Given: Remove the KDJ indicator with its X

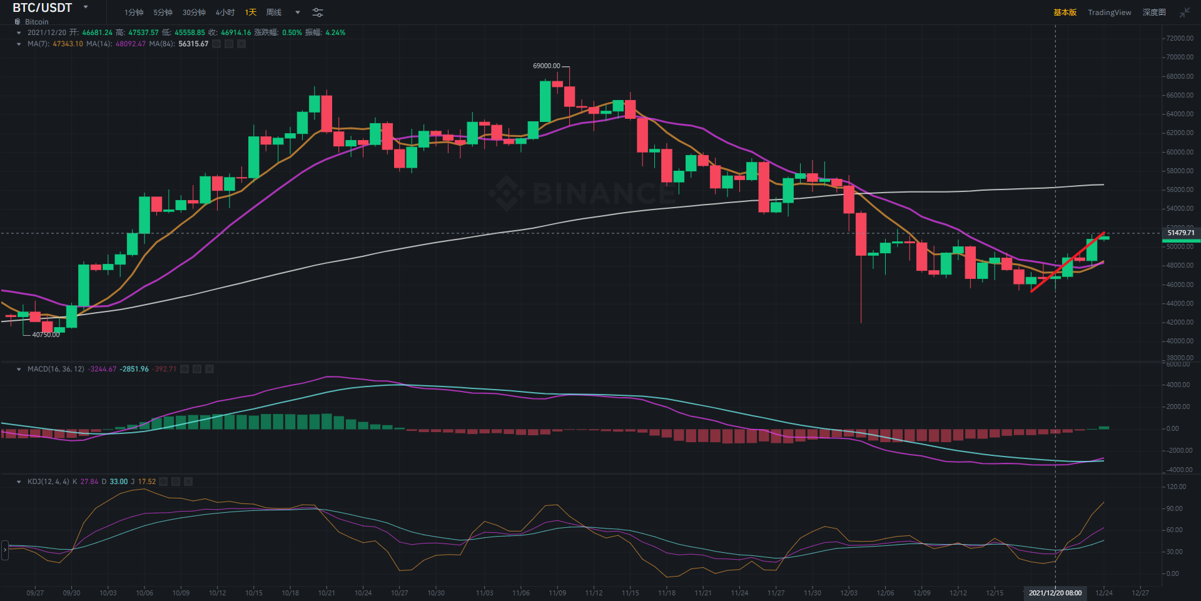Looking at the screenshot, I should coord(188,482).
